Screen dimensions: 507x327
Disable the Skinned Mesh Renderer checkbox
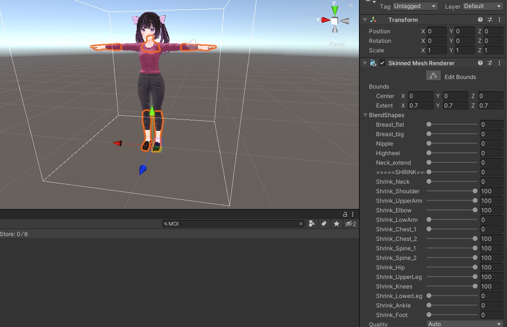pyautogui.click(x=382, y=63)
